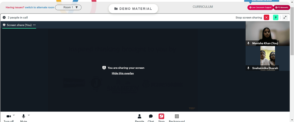Viewport: 294px width, 122px height.
Task: Click Hide this overlay link
Action: coord(123,73)
